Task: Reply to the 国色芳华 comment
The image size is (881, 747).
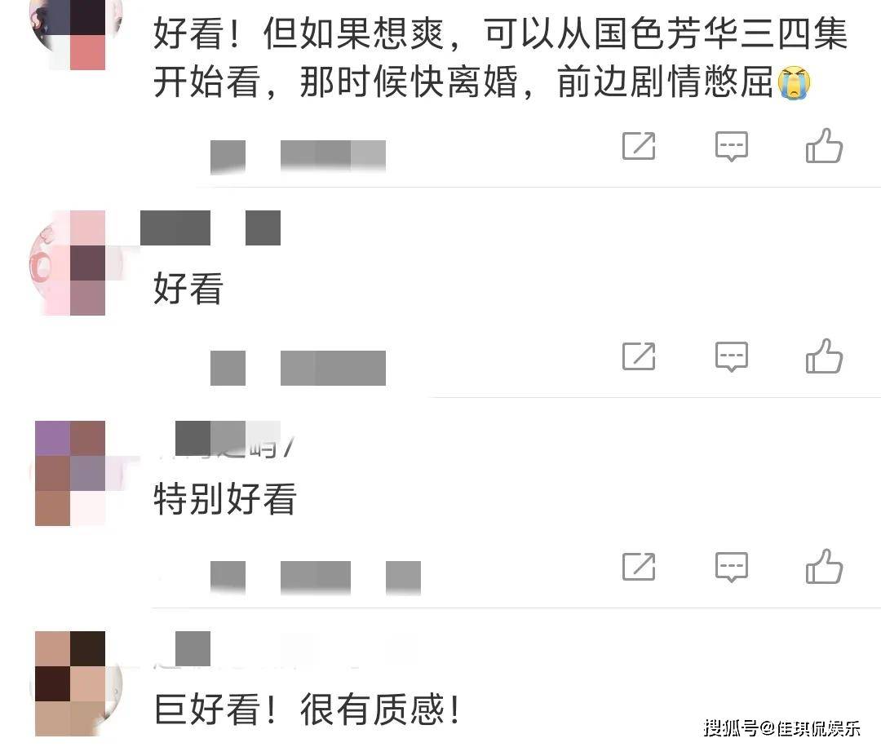Action: pyautogui.click(x=732, y=146)
